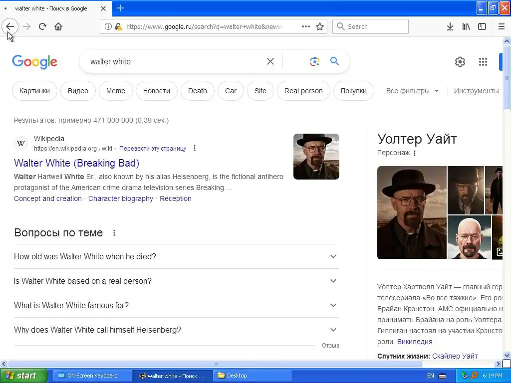The image size is (511, 383).
Task: Open Google quick settings gear icon
Action: point(460,61)
